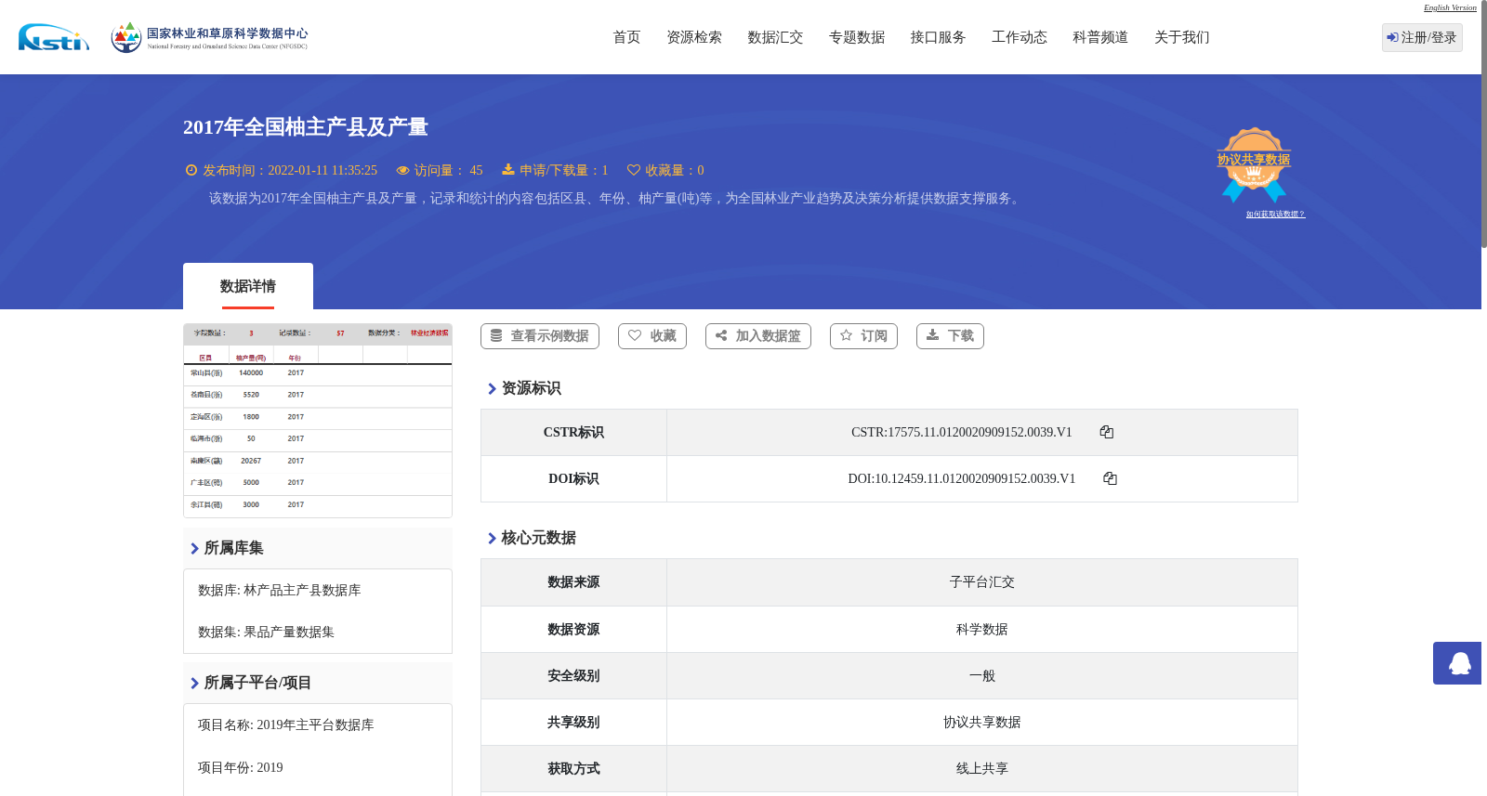Open the 首页 menu item
Viewport: 1487px width, 796px height.
tap(626, 37)
